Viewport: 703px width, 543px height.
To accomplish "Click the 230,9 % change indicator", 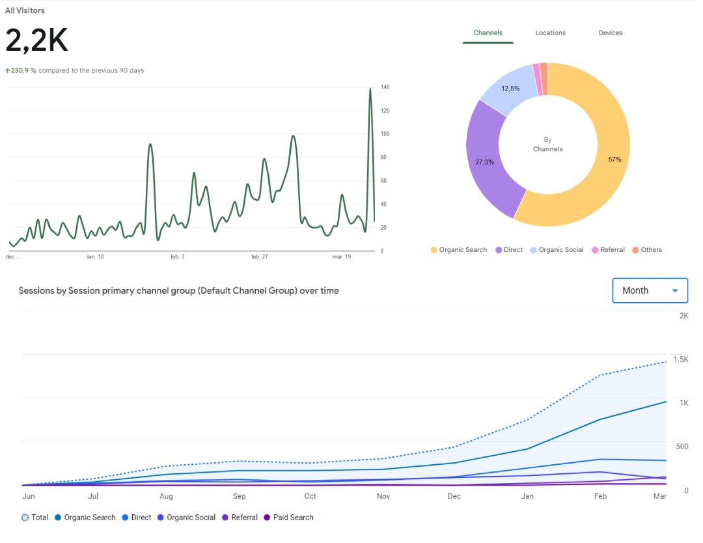I will (x=21, y=70).
